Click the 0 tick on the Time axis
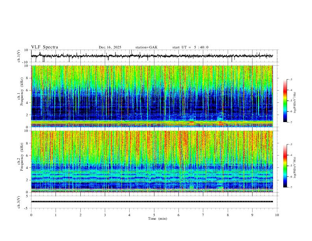Image resolution: width=312 pixels, height=241 pixels. tap(31, 215)
